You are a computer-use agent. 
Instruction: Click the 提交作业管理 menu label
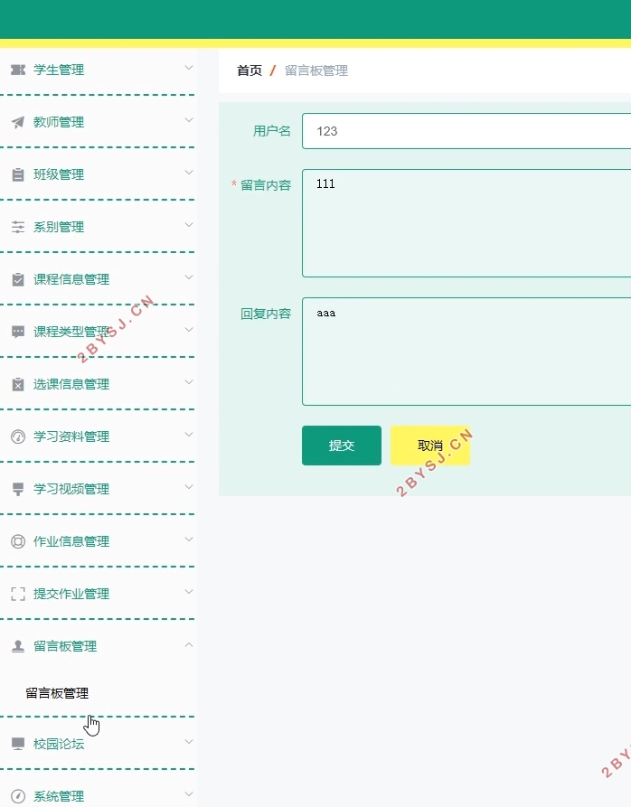[x=71, y=594]
